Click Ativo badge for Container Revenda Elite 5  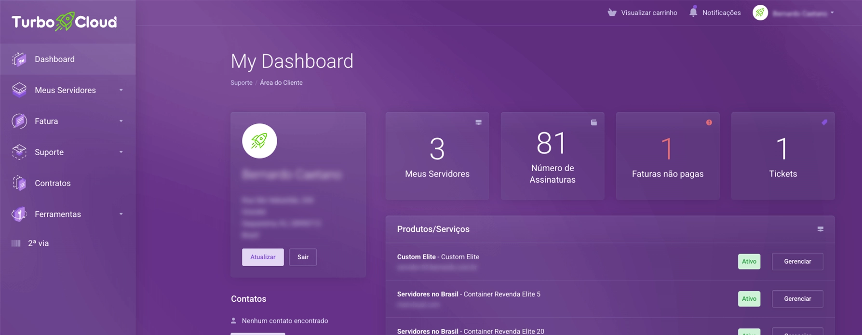click(x=749, y=299)
